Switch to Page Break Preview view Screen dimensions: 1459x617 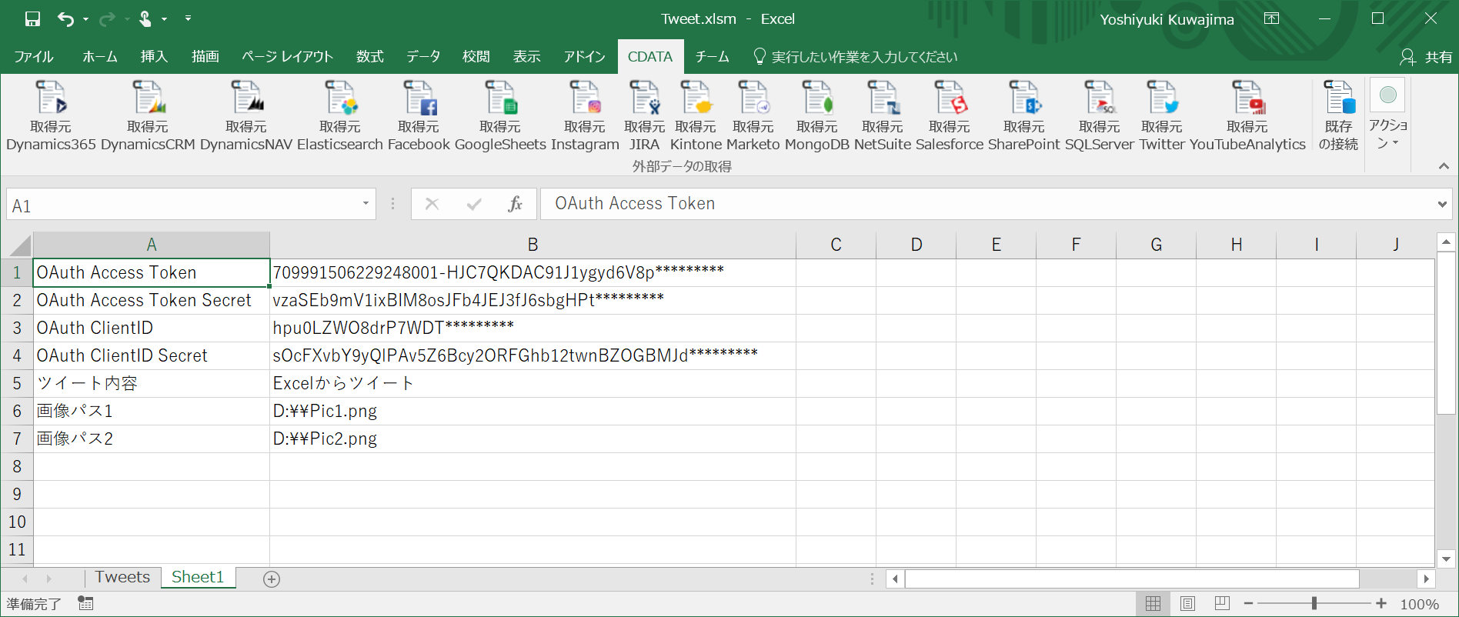coord(1222,604)
